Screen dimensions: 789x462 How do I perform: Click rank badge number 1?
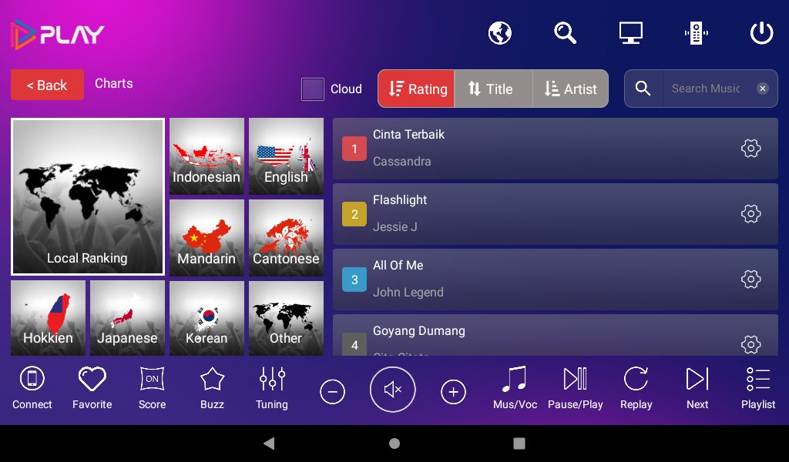pyautogui.click(x=354, y=149)
